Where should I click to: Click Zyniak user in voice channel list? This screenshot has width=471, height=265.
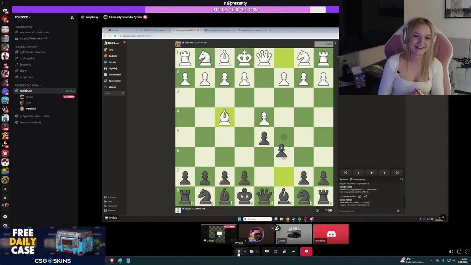tap(29, 97)
